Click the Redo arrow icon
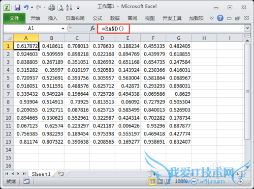 [39, 7]
